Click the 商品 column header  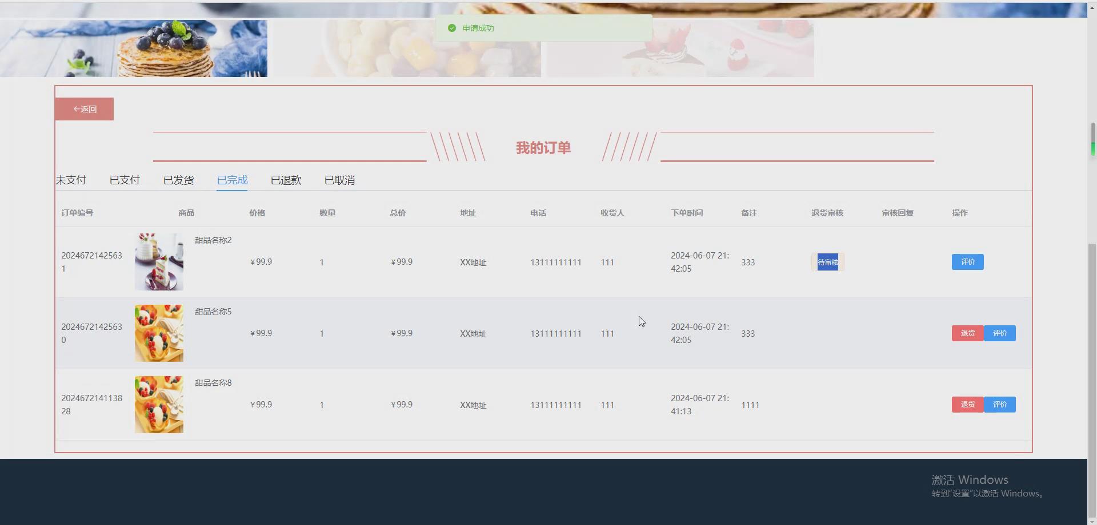click(186, 213)
